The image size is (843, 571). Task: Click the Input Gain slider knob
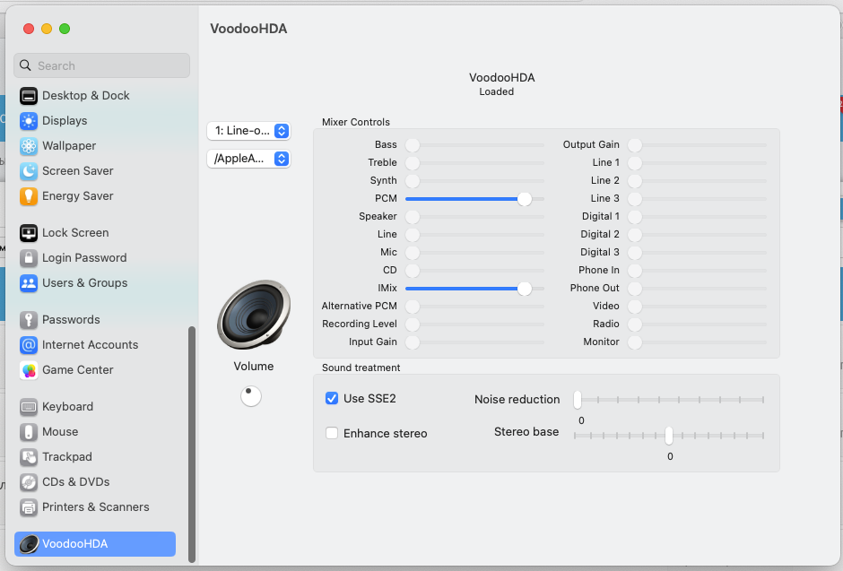coord(413,342)
